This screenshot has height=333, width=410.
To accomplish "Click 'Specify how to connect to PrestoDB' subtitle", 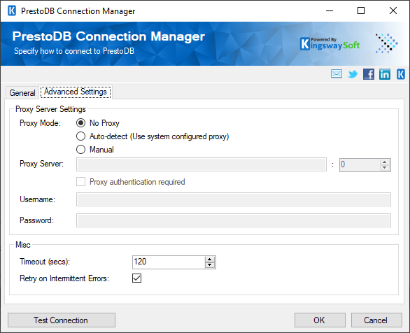I will [74, 51].
